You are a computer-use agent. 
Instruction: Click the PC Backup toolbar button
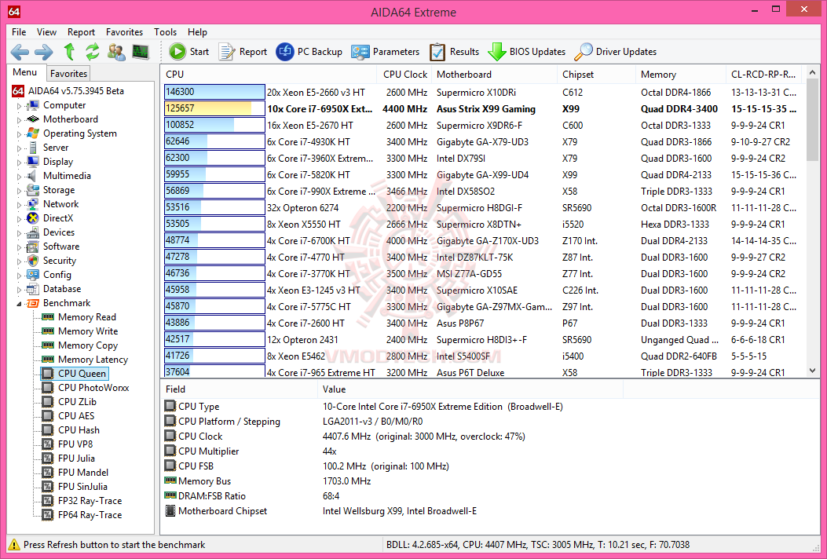click(309, 52)
